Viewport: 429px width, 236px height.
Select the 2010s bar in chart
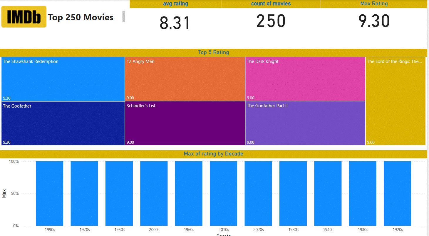[x=224, y=193]
